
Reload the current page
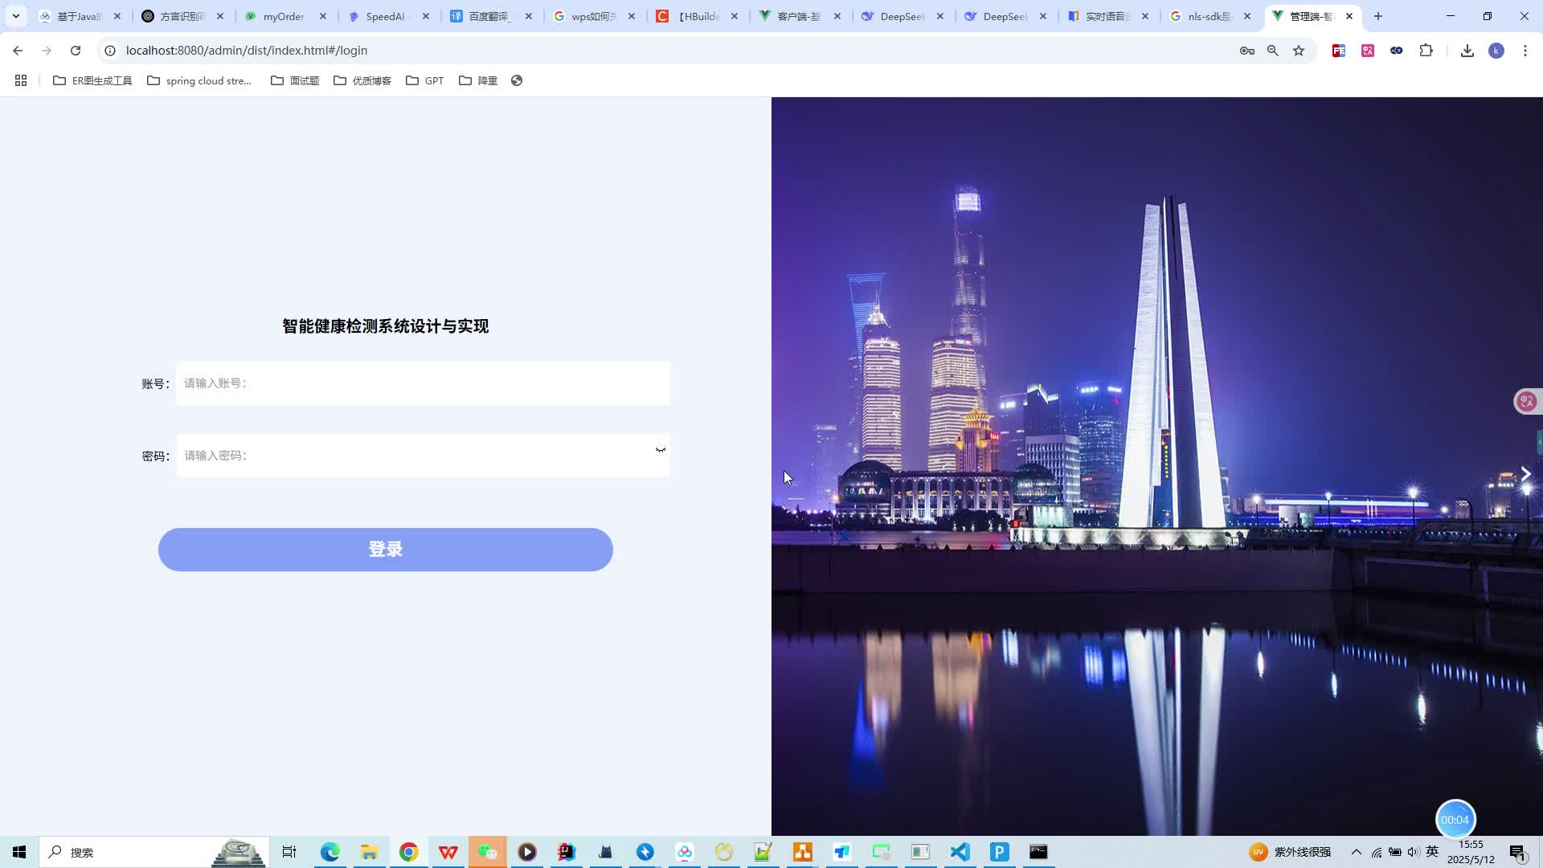coord(76,51)
